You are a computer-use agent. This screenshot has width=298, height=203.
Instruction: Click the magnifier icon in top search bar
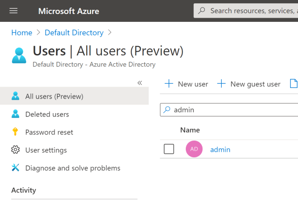point(202,10)
